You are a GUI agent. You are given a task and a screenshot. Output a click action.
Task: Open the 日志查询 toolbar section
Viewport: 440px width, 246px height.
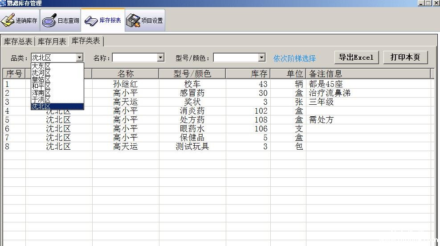(61, 20)
